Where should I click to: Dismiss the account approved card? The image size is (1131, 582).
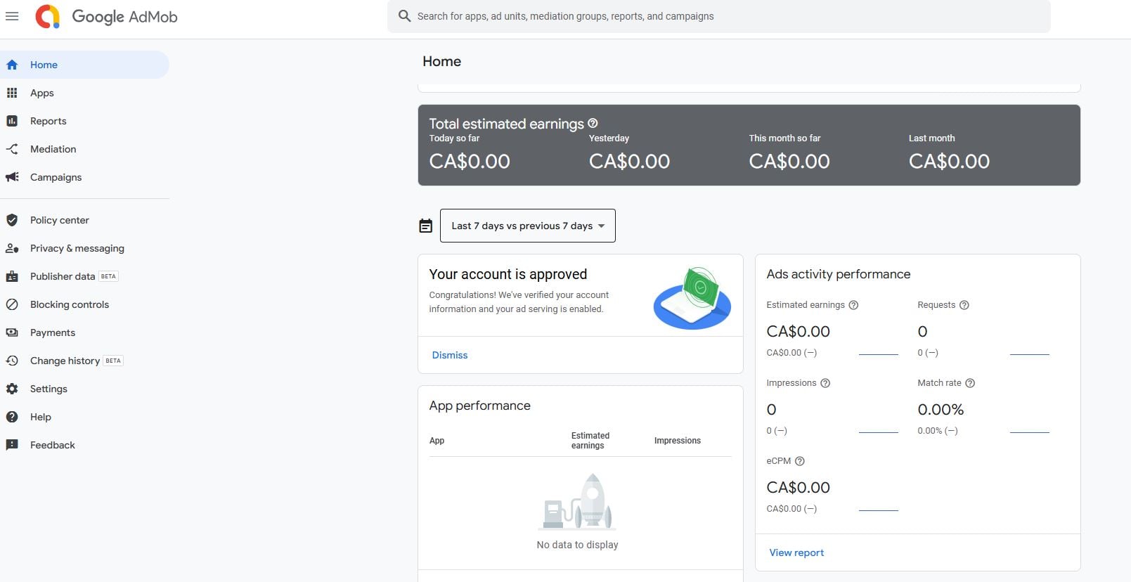point(450,355)
